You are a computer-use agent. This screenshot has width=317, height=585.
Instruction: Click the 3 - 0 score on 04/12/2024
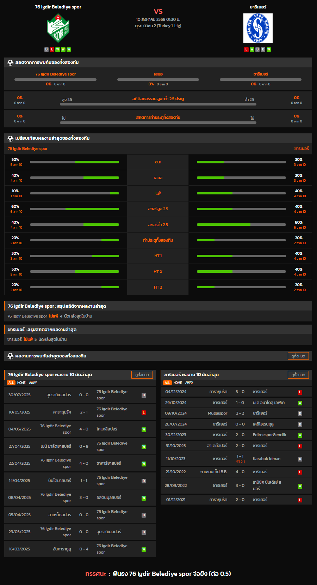click(x=240, y=392)
